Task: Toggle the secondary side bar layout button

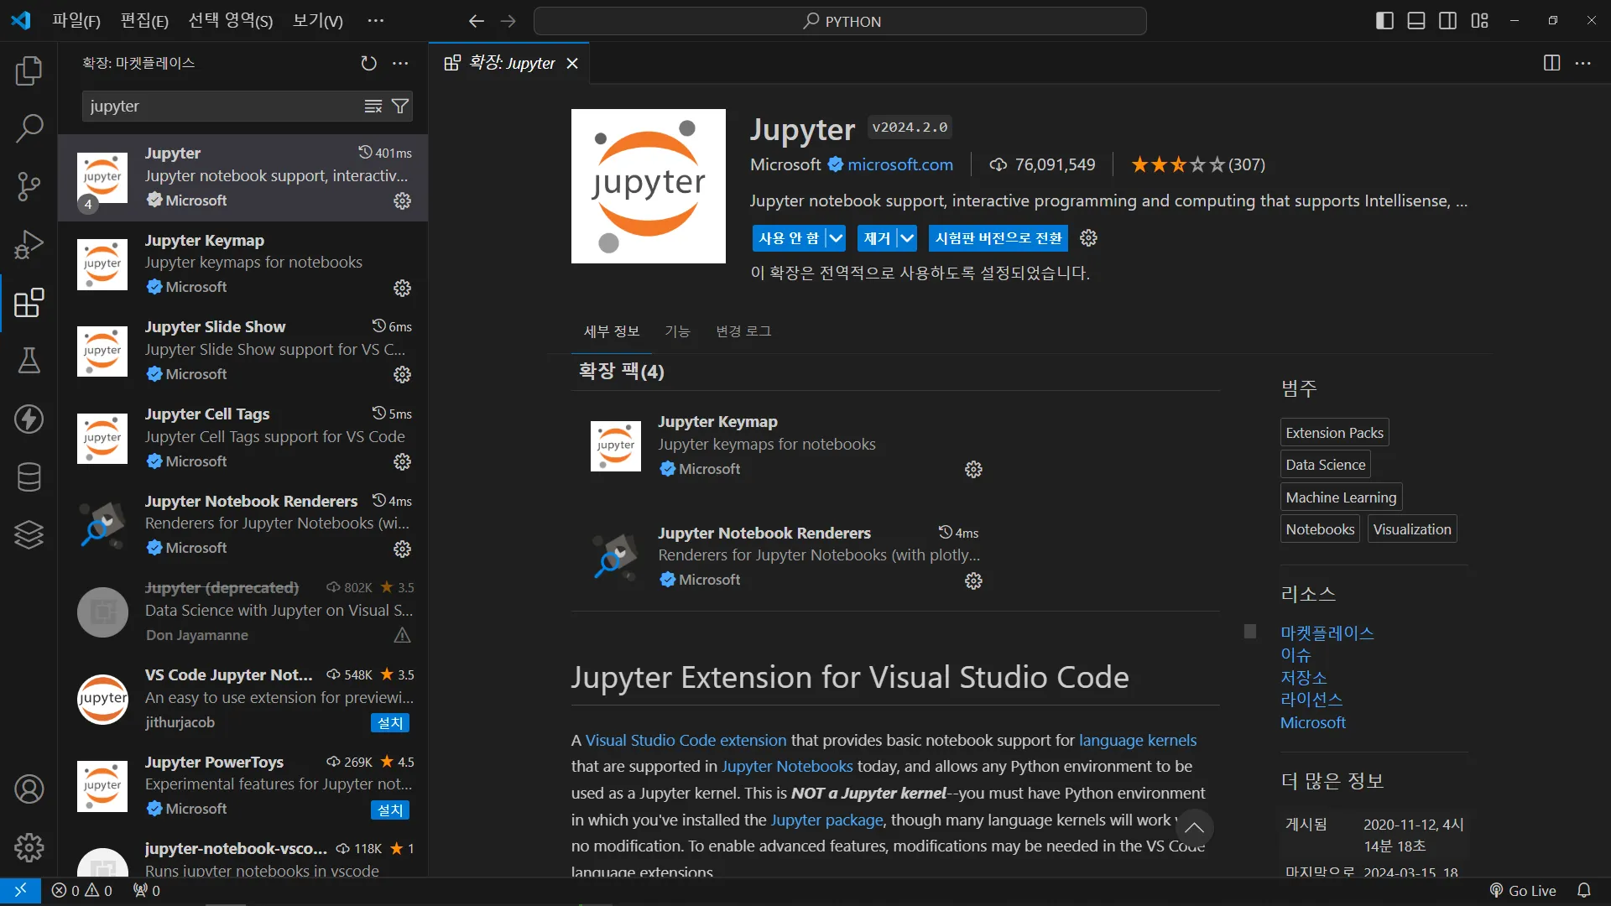Action: [x=1447, y=21]
